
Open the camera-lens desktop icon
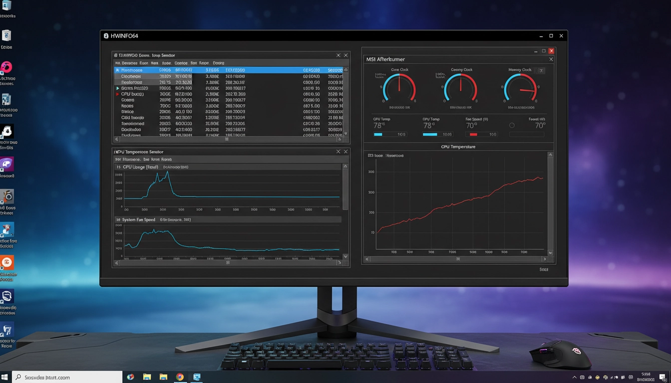pos(7,195)
